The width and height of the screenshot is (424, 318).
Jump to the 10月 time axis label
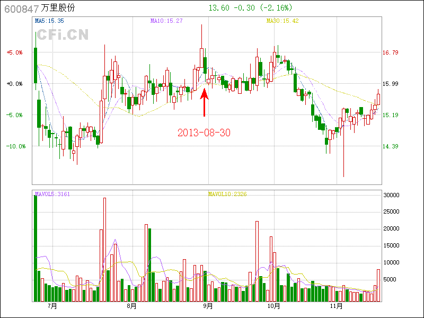point(273,306)
